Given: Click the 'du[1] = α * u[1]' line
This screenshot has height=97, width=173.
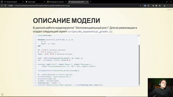Looking at the screenshot, I should pyautogui.click(x=48, y=44).
